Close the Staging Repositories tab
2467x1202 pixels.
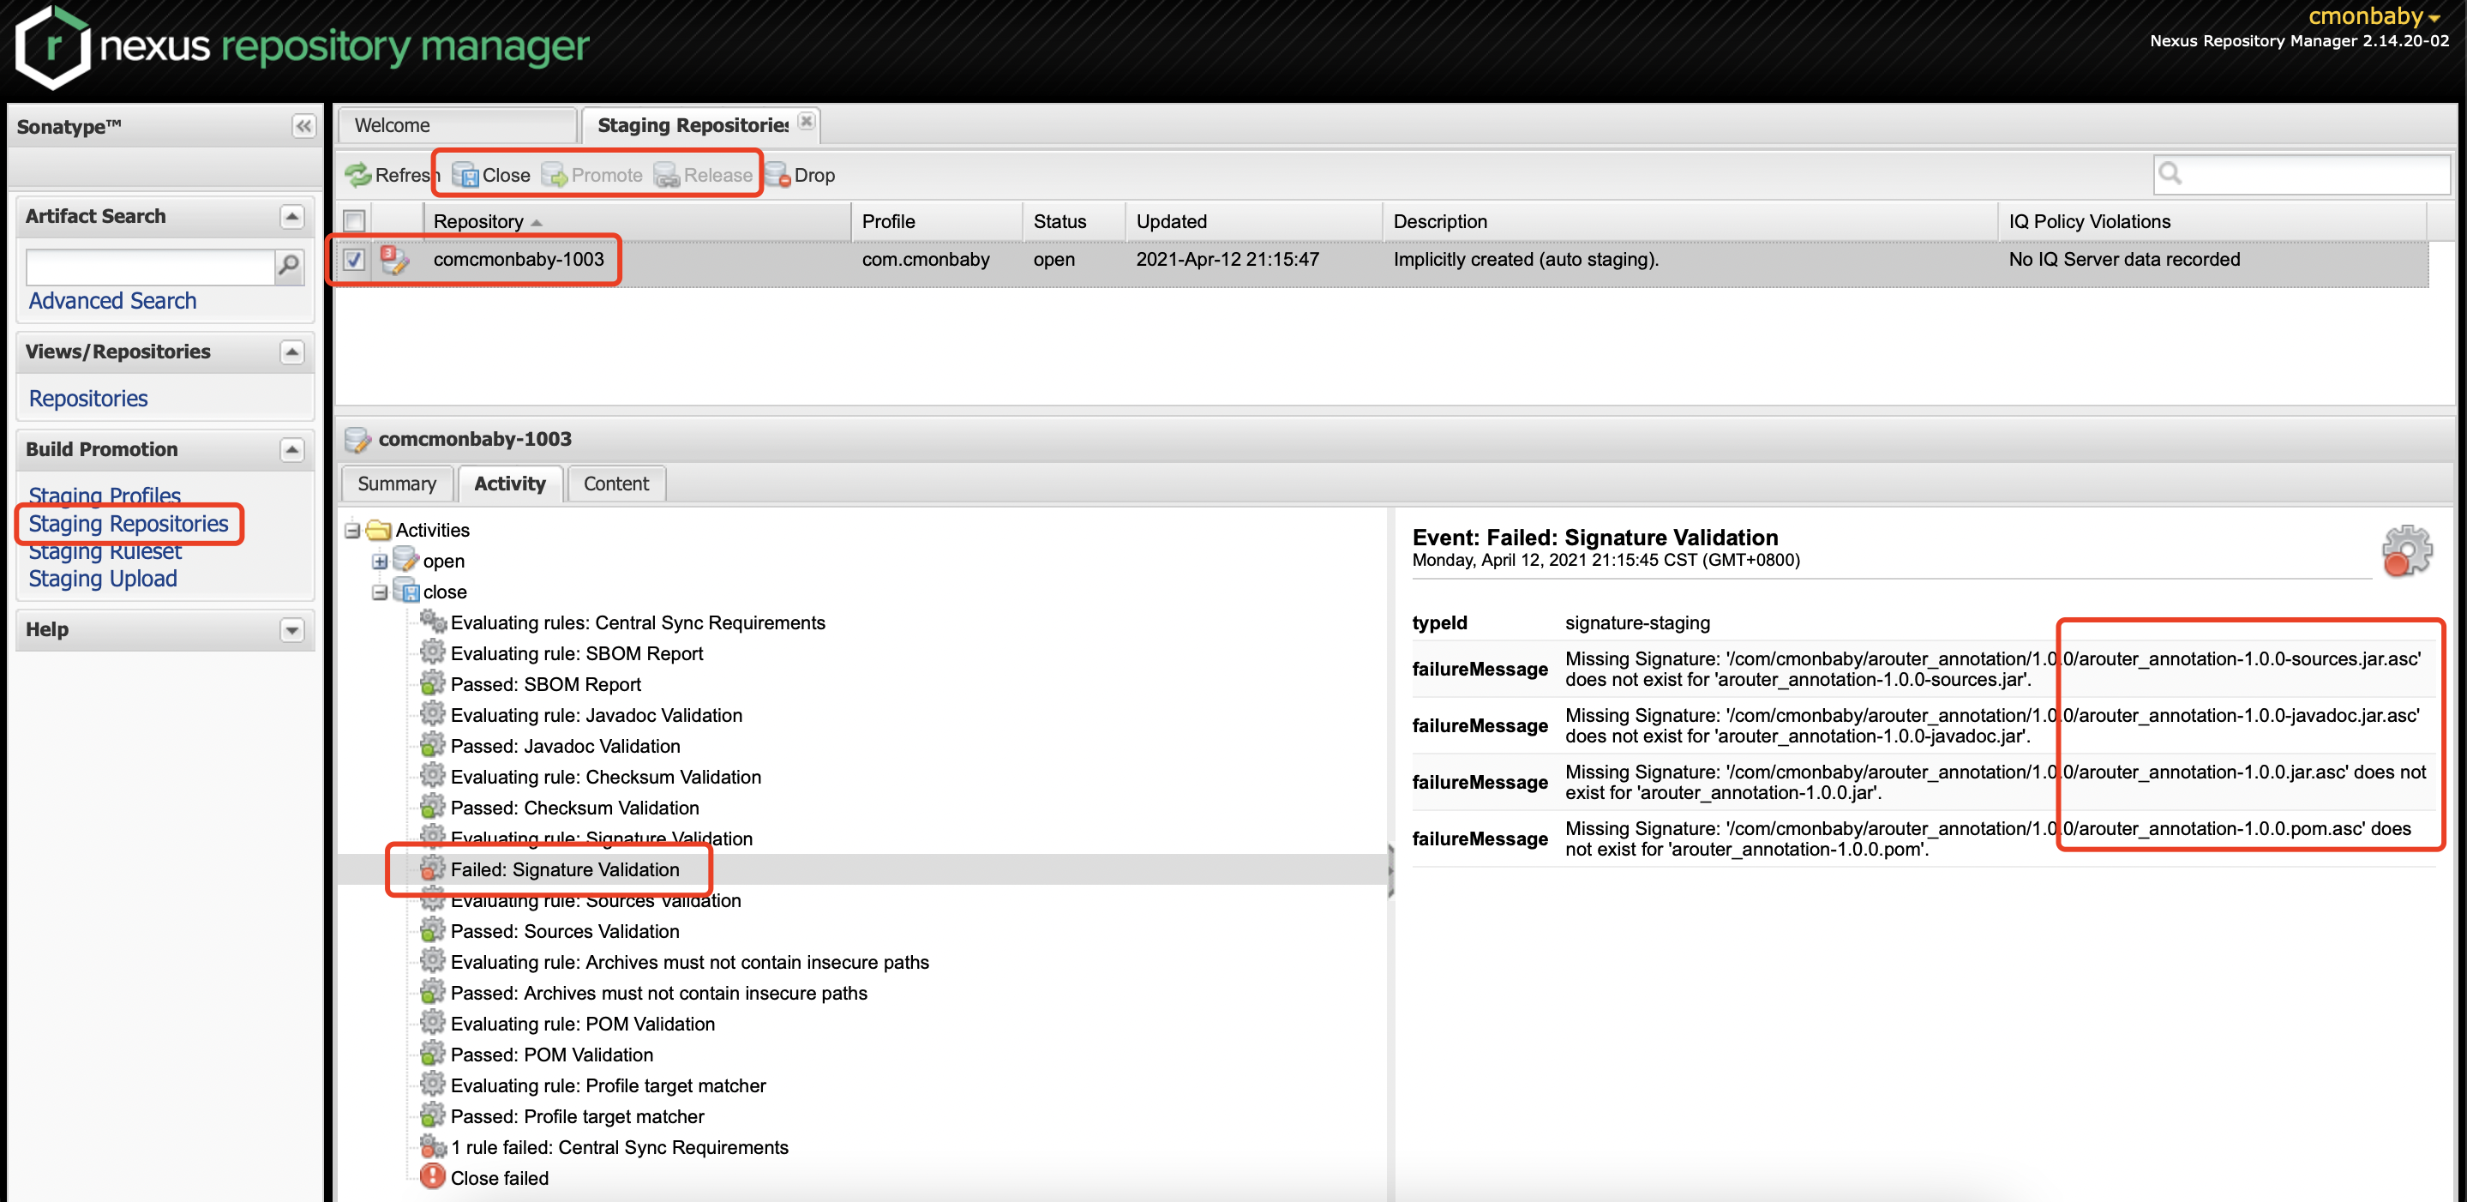point(807,121)
